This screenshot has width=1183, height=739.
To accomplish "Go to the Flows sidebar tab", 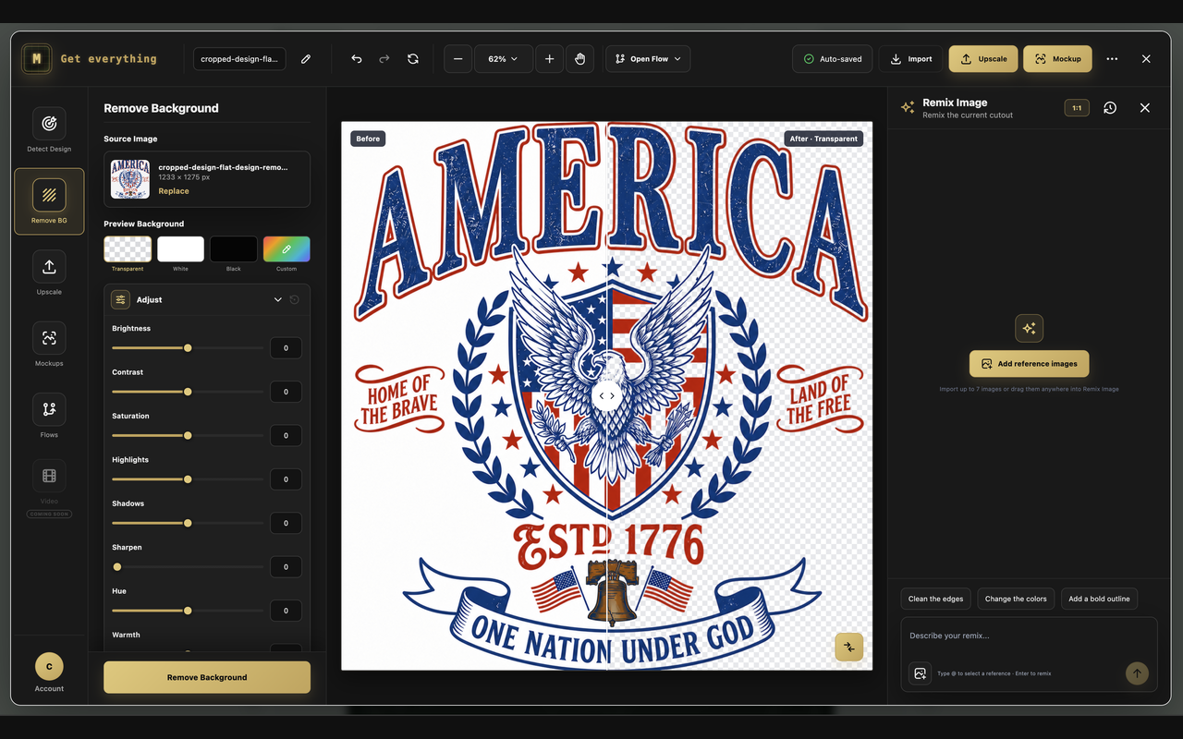I will [49, 416].
